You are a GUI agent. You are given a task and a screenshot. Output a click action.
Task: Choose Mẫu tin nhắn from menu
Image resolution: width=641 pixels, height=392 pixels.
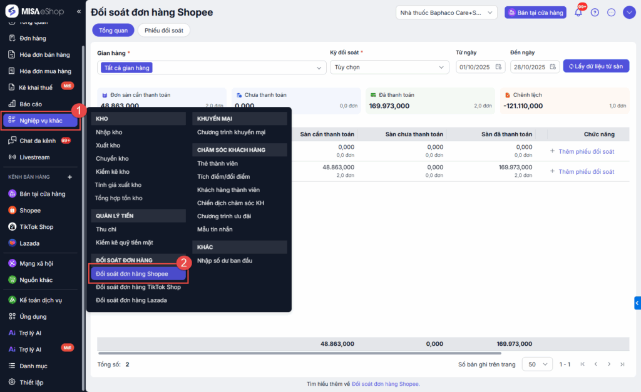click(215, 229)
